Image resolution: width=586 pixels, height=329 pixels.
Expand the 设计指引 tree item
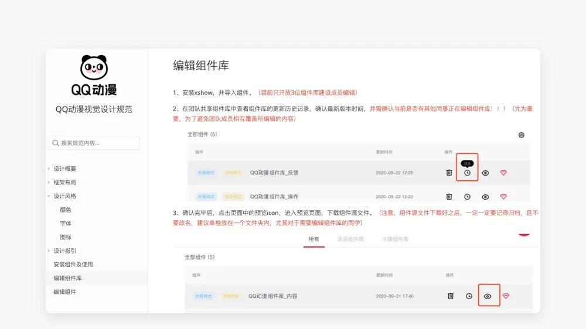coord(49,251)
